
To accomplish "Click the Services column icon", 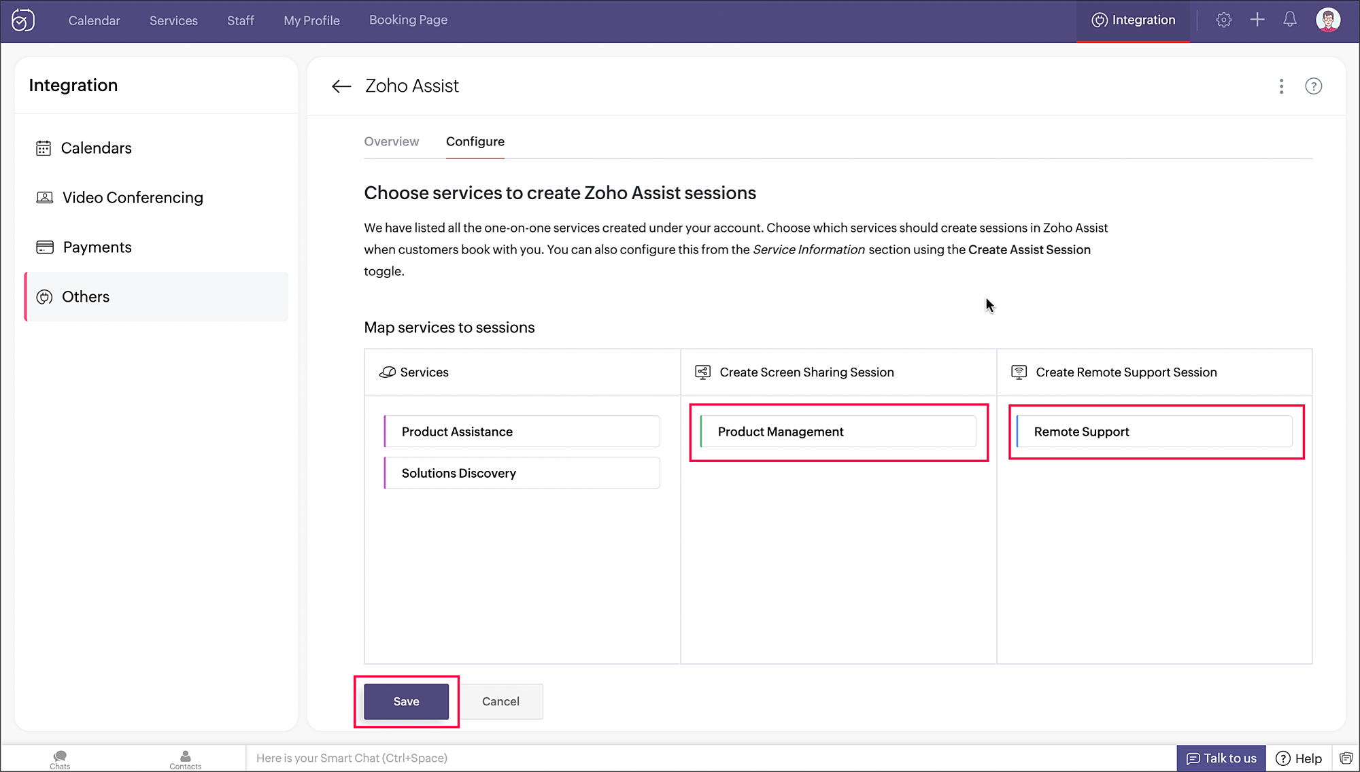I will click(x=388, y=372).
